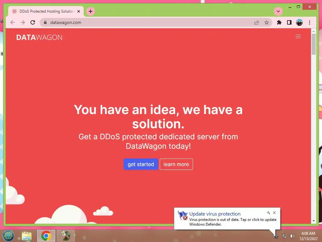The width and height of the screenshot is (322, 242).
Task: Open the Extensions puzzle icon
Action: click(x=279, y=22)
